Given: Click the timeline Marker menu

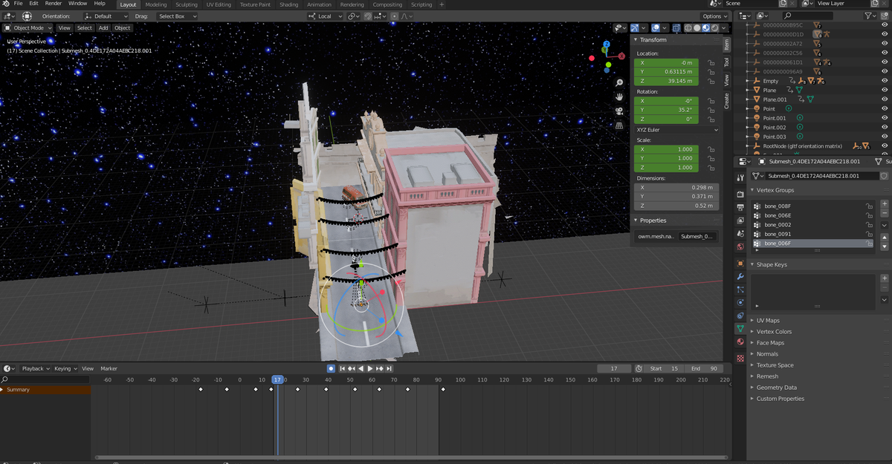Looking at the screenshot, I should click(109, 368).
